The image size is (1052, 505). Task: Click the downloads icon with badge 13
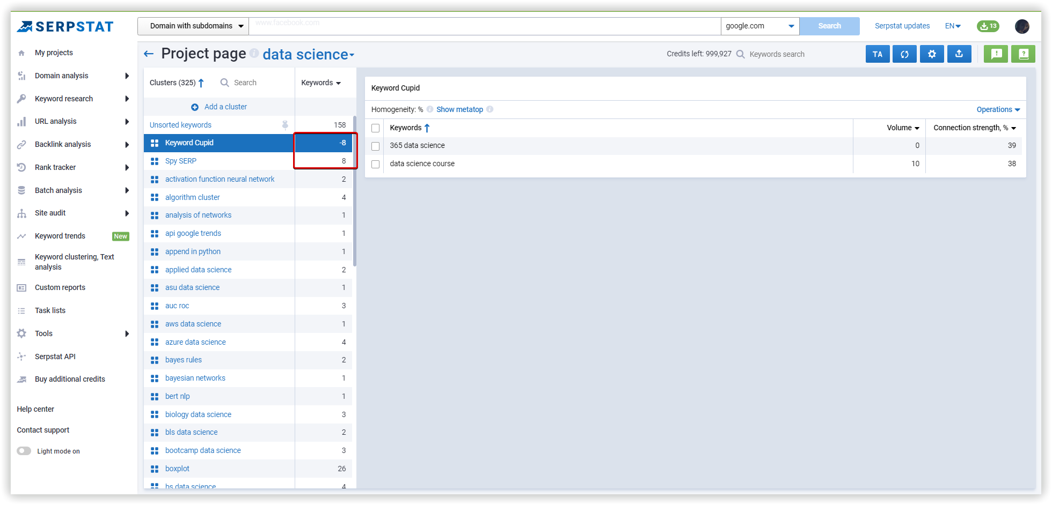(988, 26)
